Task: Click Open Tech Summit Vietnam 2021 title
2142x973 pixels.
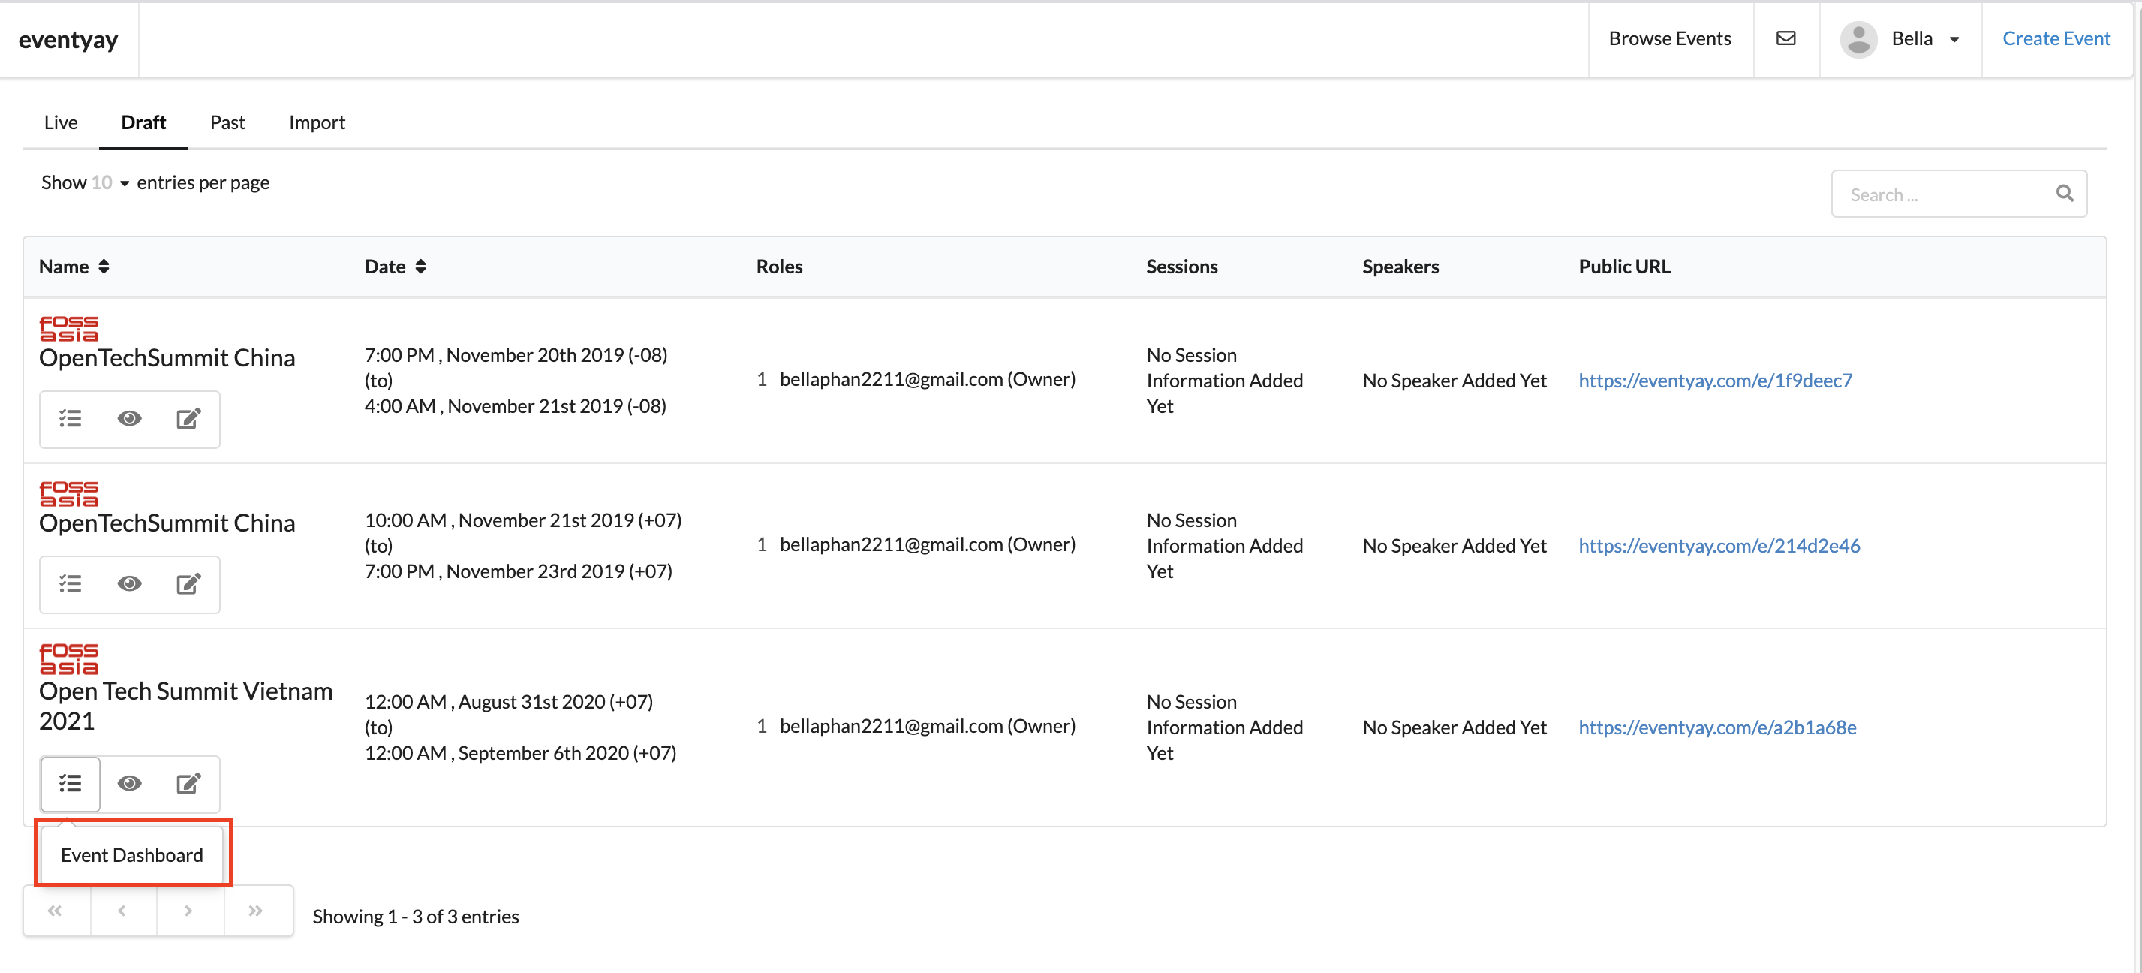Action: click(185, 706)
